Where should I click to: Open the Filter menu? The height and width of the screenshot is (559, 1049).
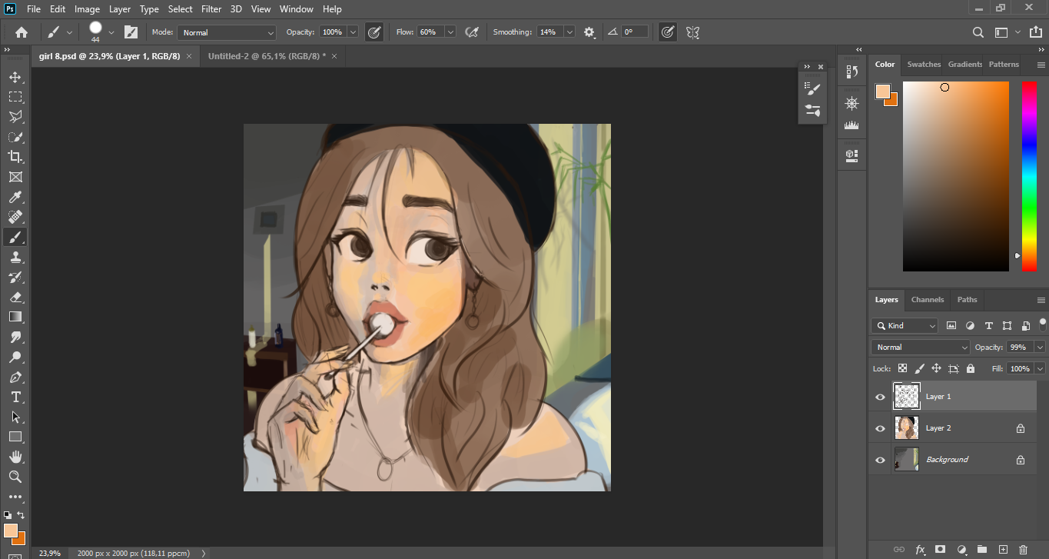click(211, 9)
